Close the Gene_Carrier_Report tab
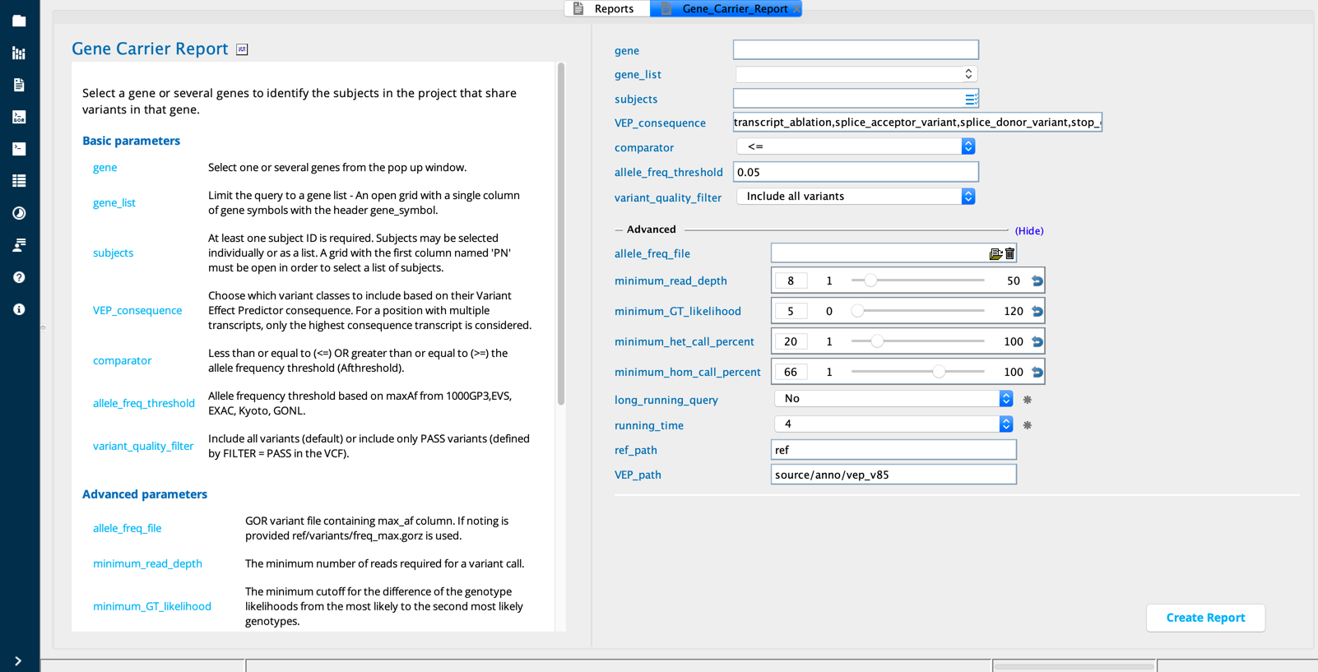 796,9
